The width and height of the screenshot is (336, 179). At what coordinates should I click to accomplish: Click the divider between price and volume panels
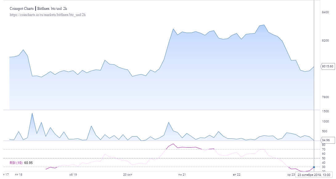pos(160,110)
